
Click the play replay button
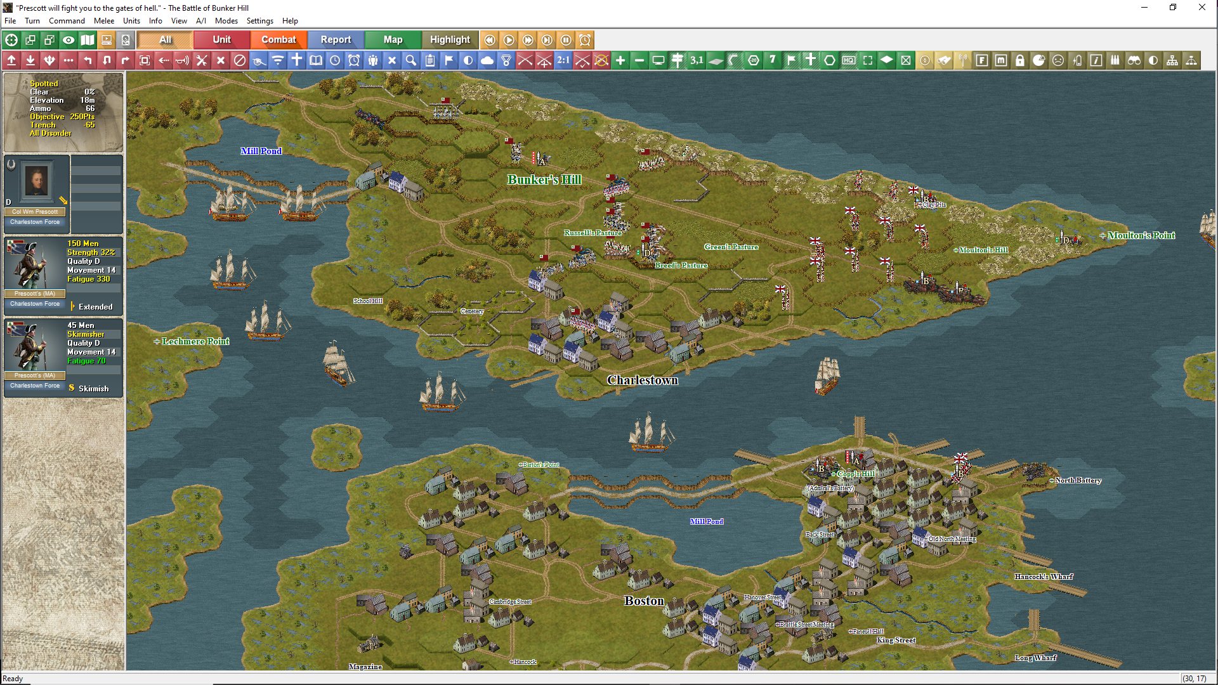click(x=509, y=40)
